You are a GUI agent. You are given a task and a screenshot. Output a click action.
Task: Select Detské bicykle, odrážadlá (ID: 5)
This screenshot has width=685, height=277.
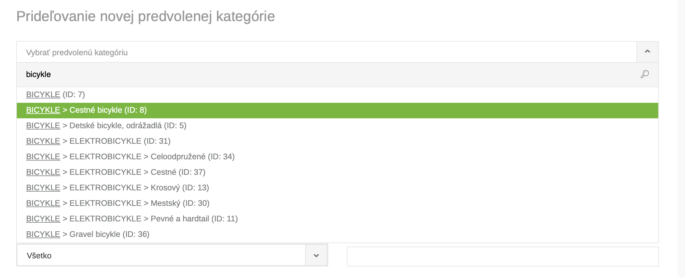[338, 126]
